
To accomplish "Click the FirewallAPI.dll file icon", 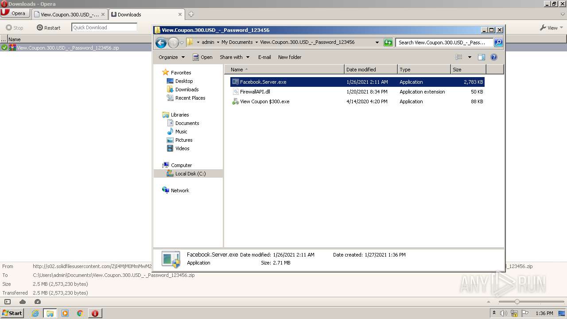I will tap(236, 92).
